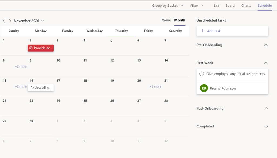Screen dimensions: 277x158
Task: Open Review all p... task on November 16
Action: point(41,88)
